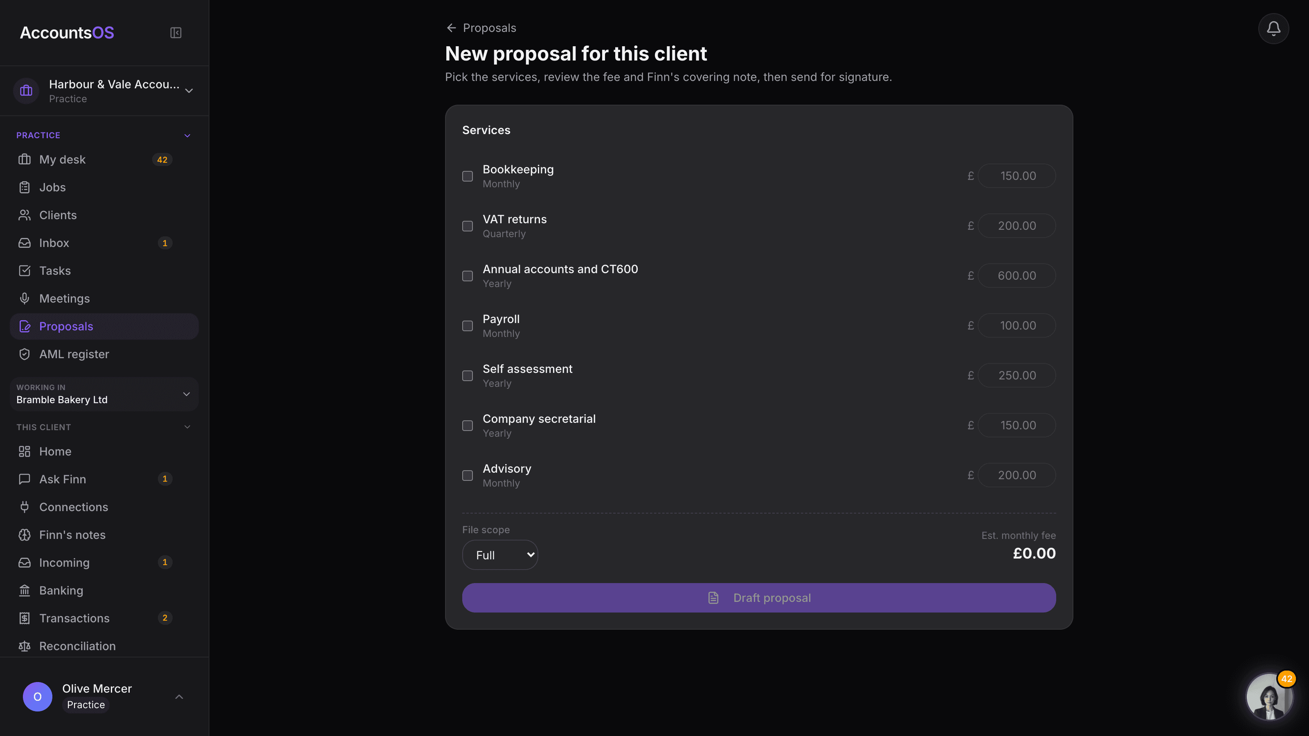Enable the Payroll service checkbox
This screenshot has height=736, width=1309.
click(468, 325)
